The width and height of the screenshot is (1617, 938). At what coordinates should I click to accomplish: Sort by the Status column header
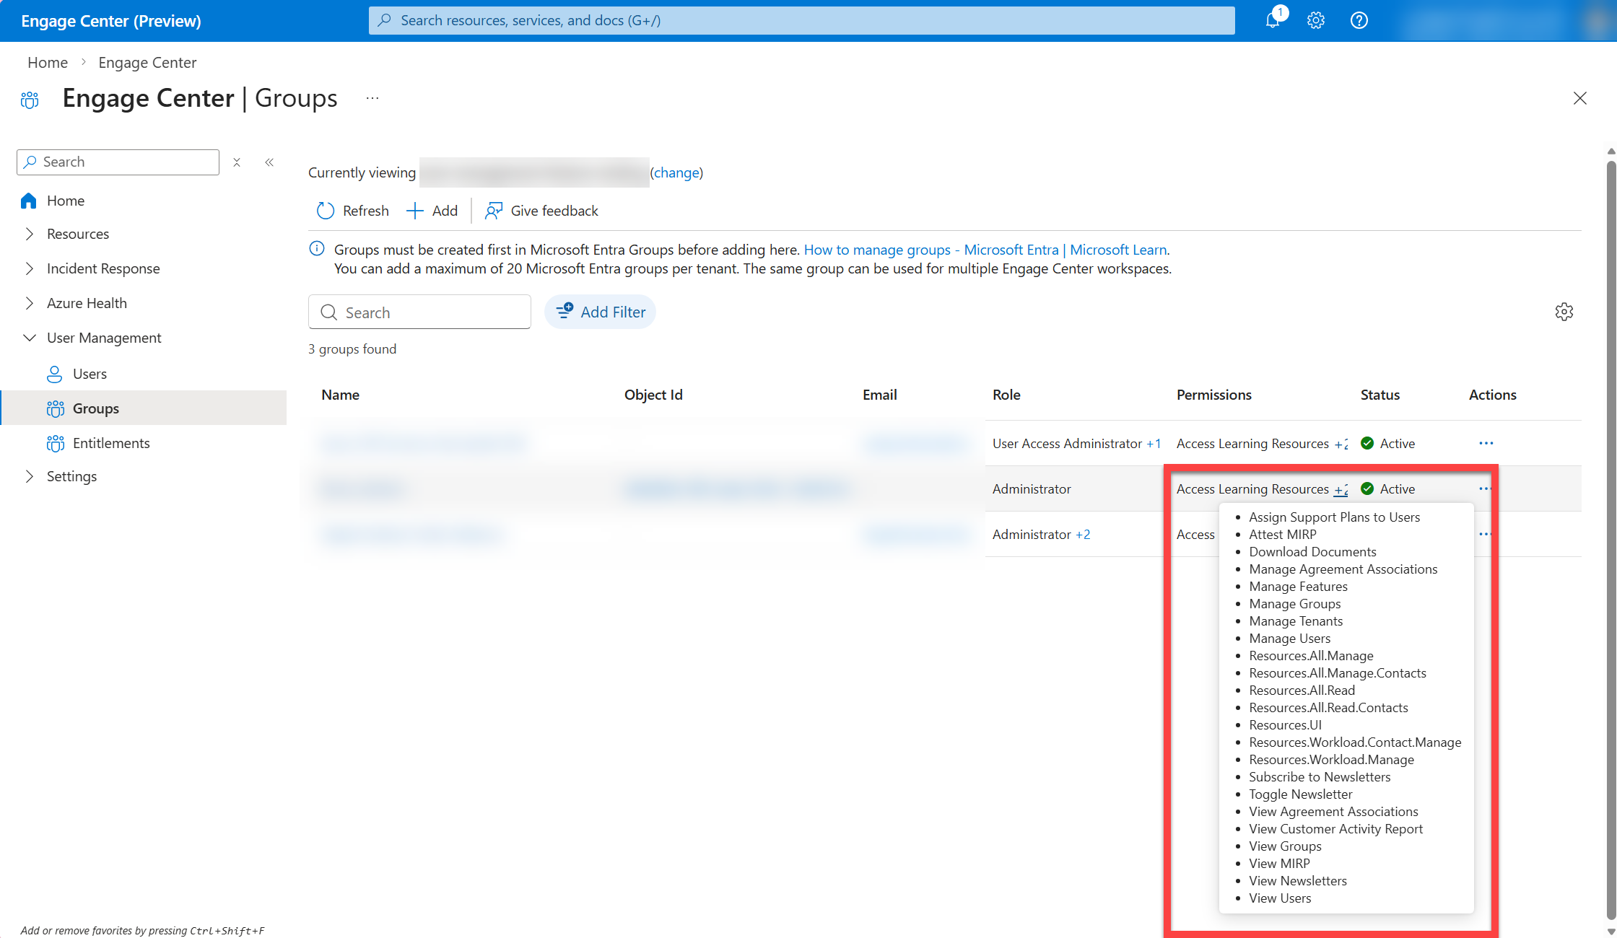tap(1380, 395)
